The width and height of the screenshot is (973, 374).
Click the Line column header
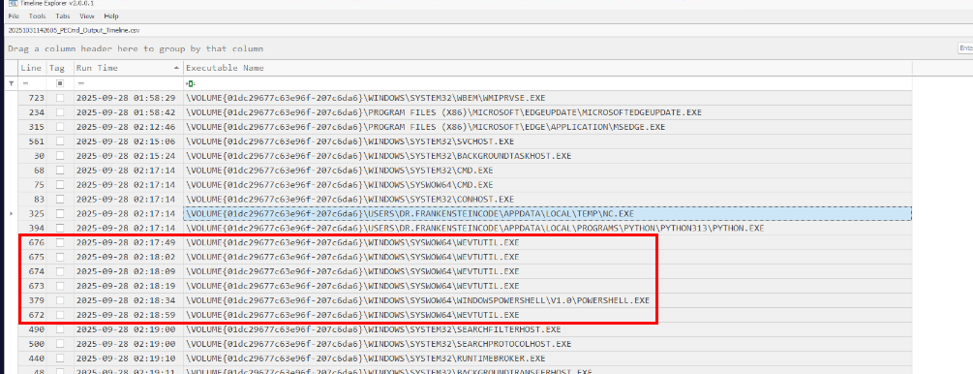(32, 68)
